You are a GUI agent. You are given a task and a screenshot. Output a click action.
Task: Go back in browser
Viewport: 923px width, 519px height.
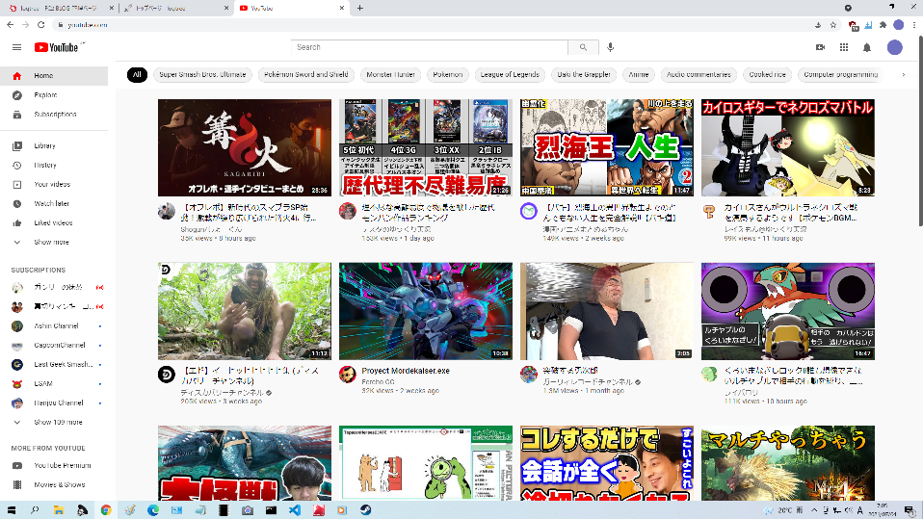tap(10, 25)
